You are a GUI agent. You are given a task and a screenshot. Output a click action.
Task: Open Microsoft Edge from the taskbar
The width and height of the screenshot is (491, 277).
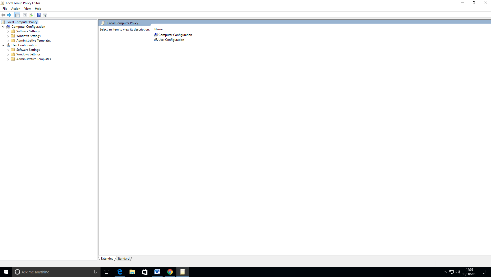(x=120, y=272)
